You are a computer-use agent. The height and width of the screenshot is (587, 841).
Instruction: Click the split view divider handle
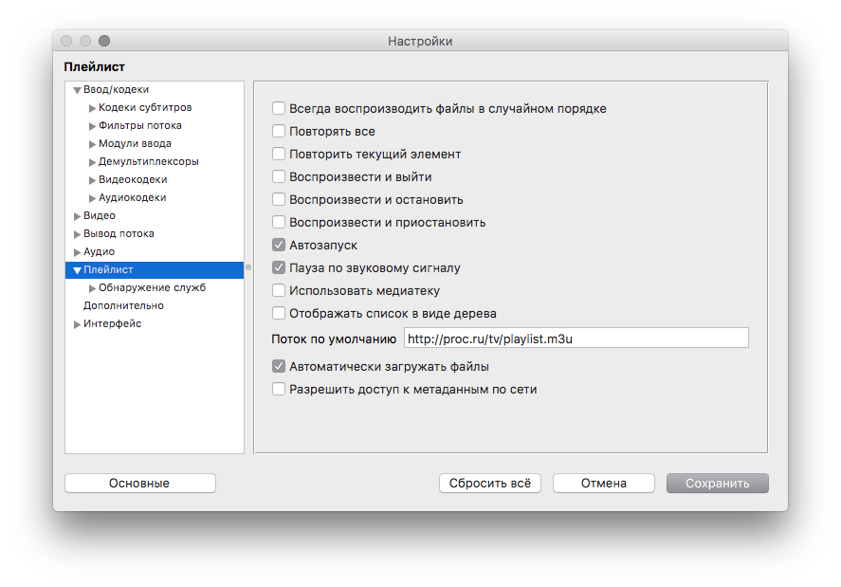click(x=248, y=267)
